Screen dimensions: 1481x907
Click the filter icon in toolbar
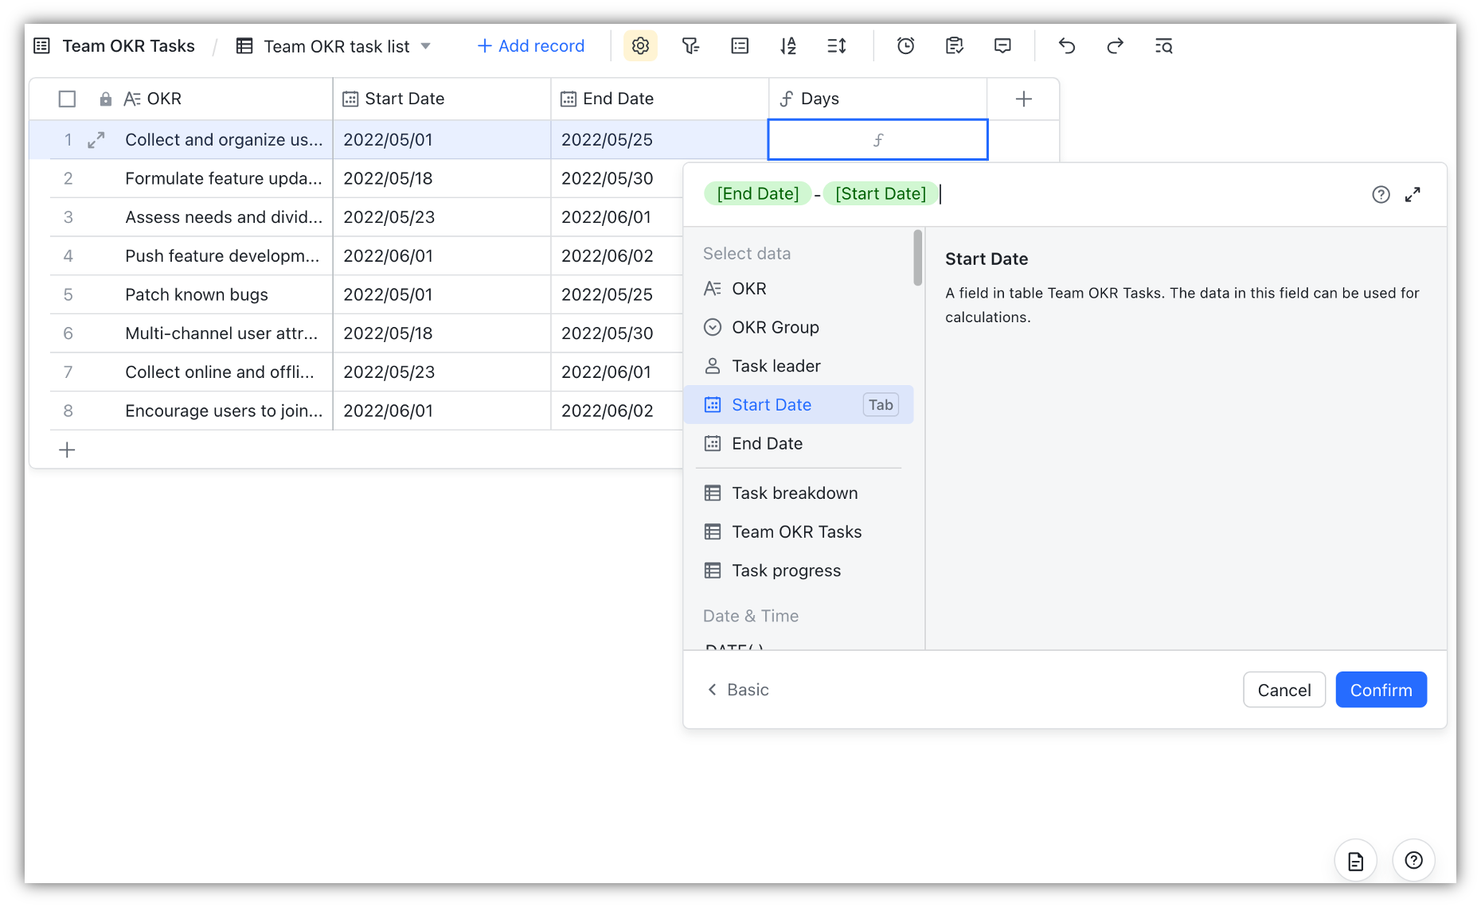[x=690, y=46]
